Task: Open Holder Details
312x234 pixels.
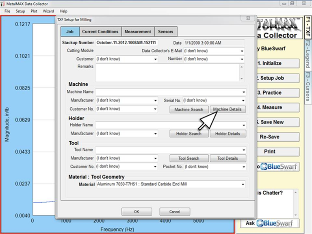Action: (228, 134)
